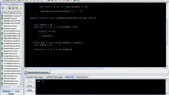Open the Interactions tab
This screenshot has height=95, width=169.
[x=82, y=77]
